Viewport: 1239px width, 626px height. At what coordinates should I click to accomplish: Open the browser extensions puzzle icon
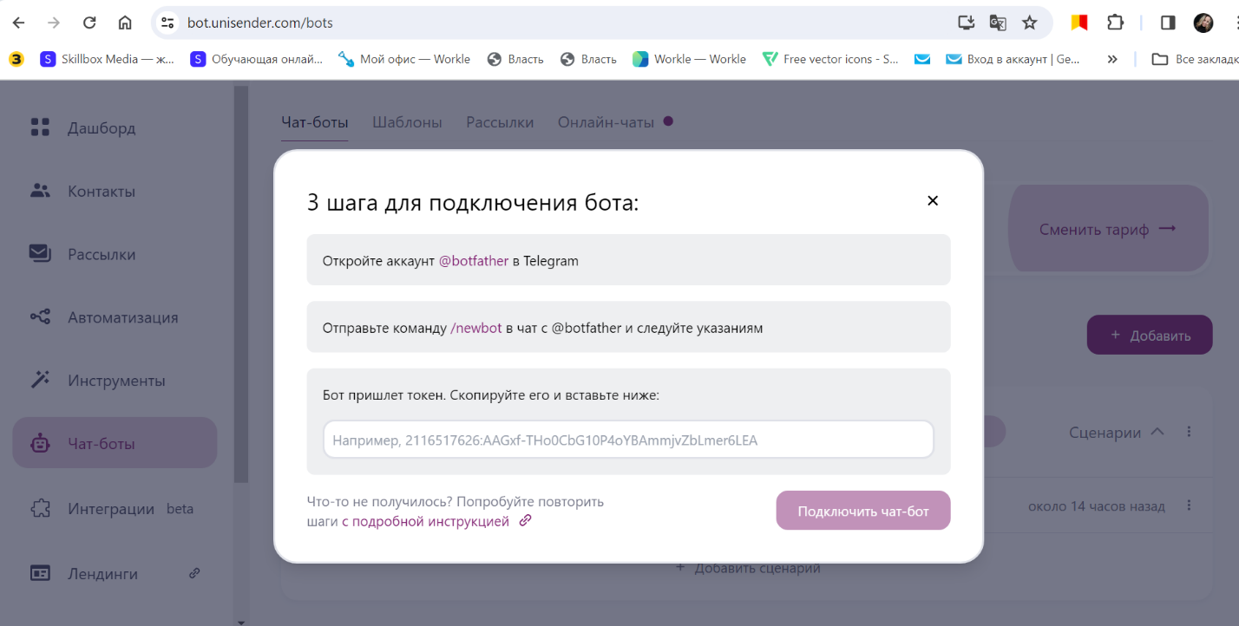pyautogui.click(x=1116, y=23)
